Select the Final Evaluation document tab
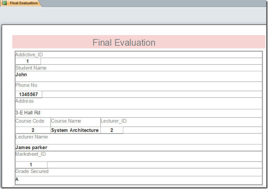Viewport: 268px width, 189px height. [x=20, y=3]
